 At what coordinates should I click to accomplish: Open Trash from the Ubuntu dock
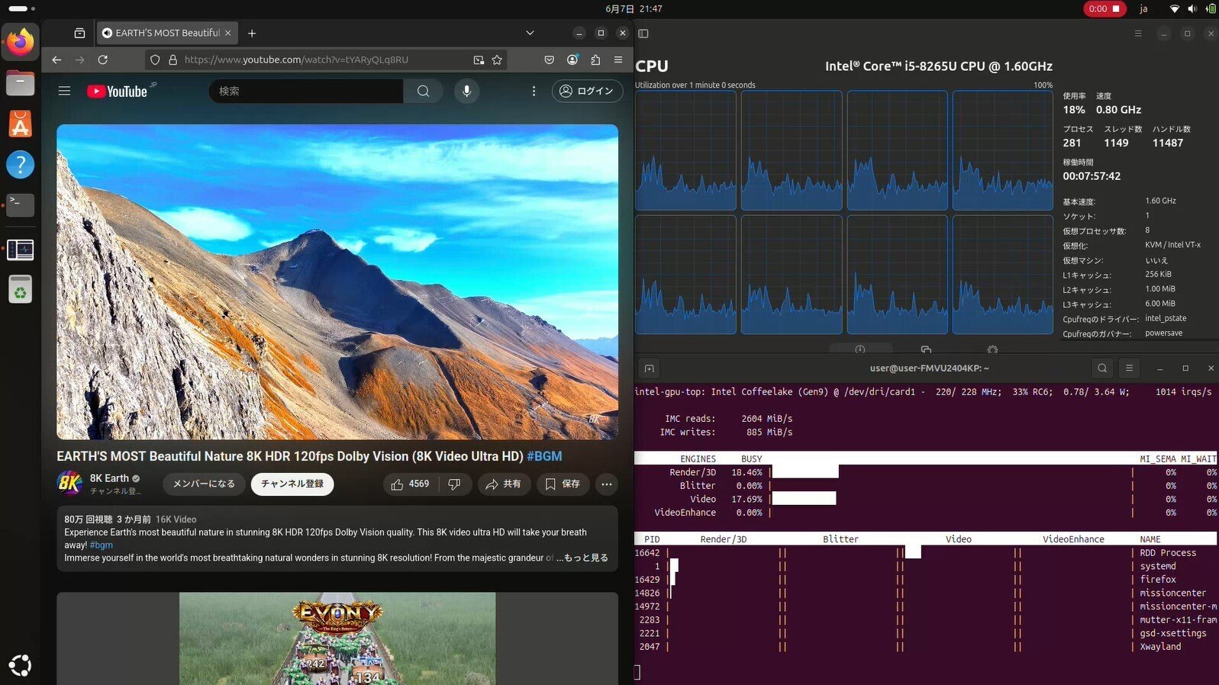pyautogui.click(x=21, y=290)
